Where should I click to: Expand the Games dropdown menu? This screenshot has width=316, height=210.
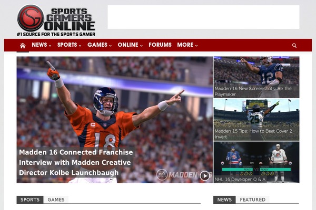(100, 45)
